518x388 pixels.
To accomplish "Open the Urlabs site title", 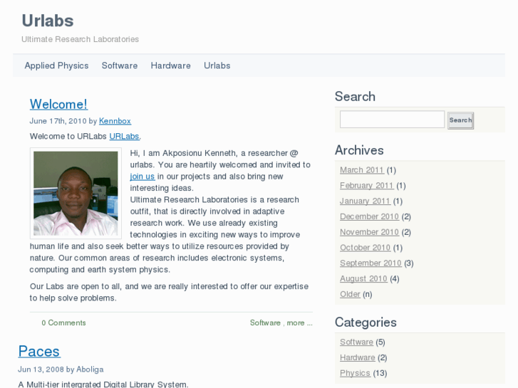I will pos(48,21).
